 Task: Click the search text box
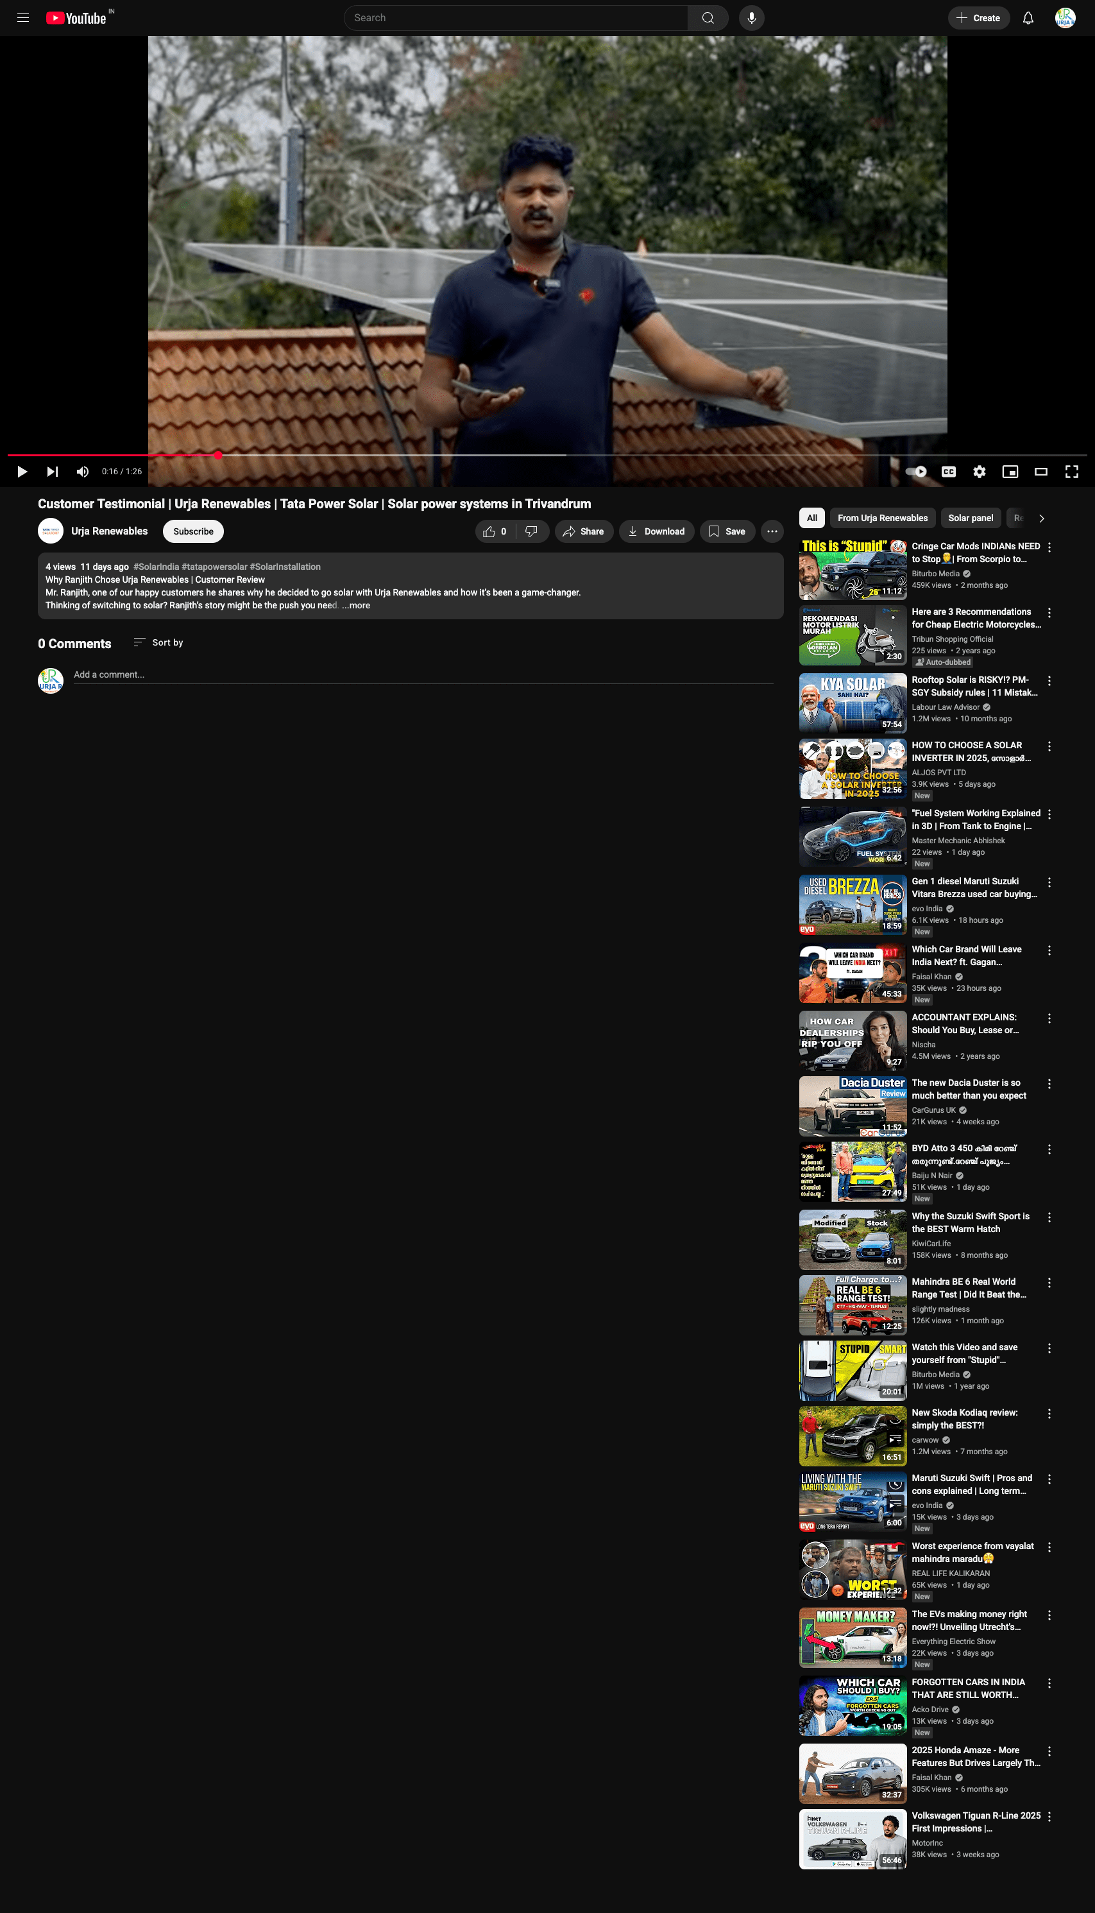pos(516,18)
